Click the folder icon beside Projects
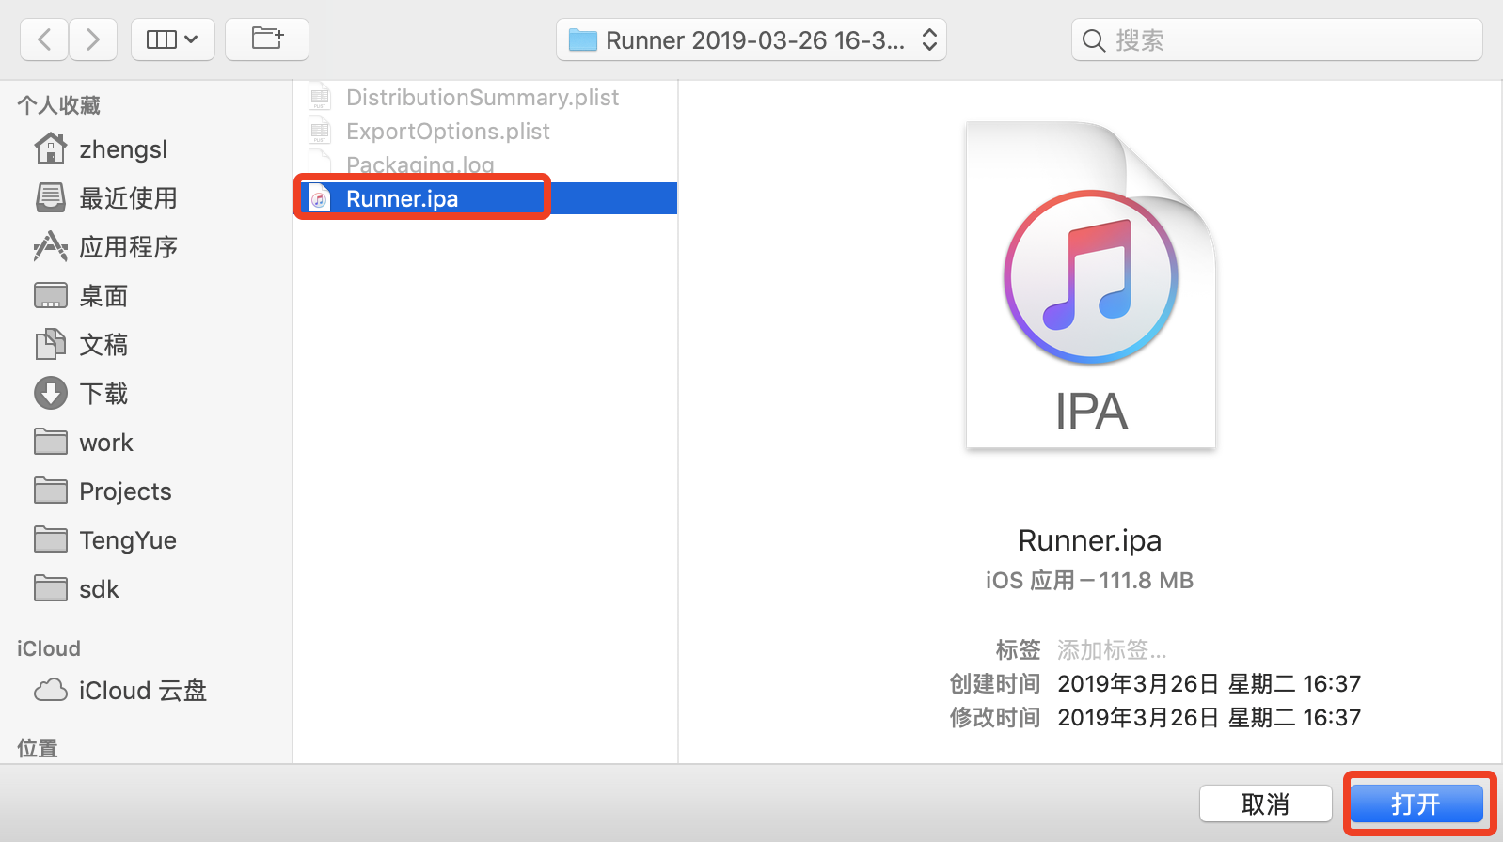This screenshot has width=1503, height=842. point(51,490)
